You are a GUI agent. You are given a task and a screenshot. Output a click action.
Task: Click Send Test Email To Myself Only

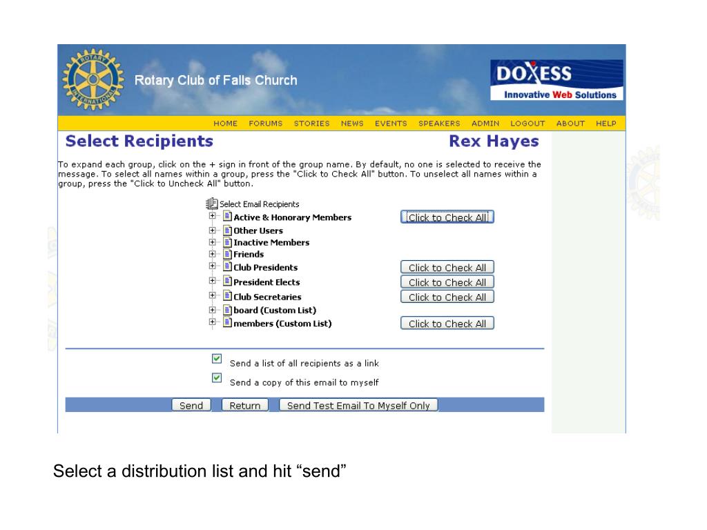pyautogui.click(x=358, y=405)
